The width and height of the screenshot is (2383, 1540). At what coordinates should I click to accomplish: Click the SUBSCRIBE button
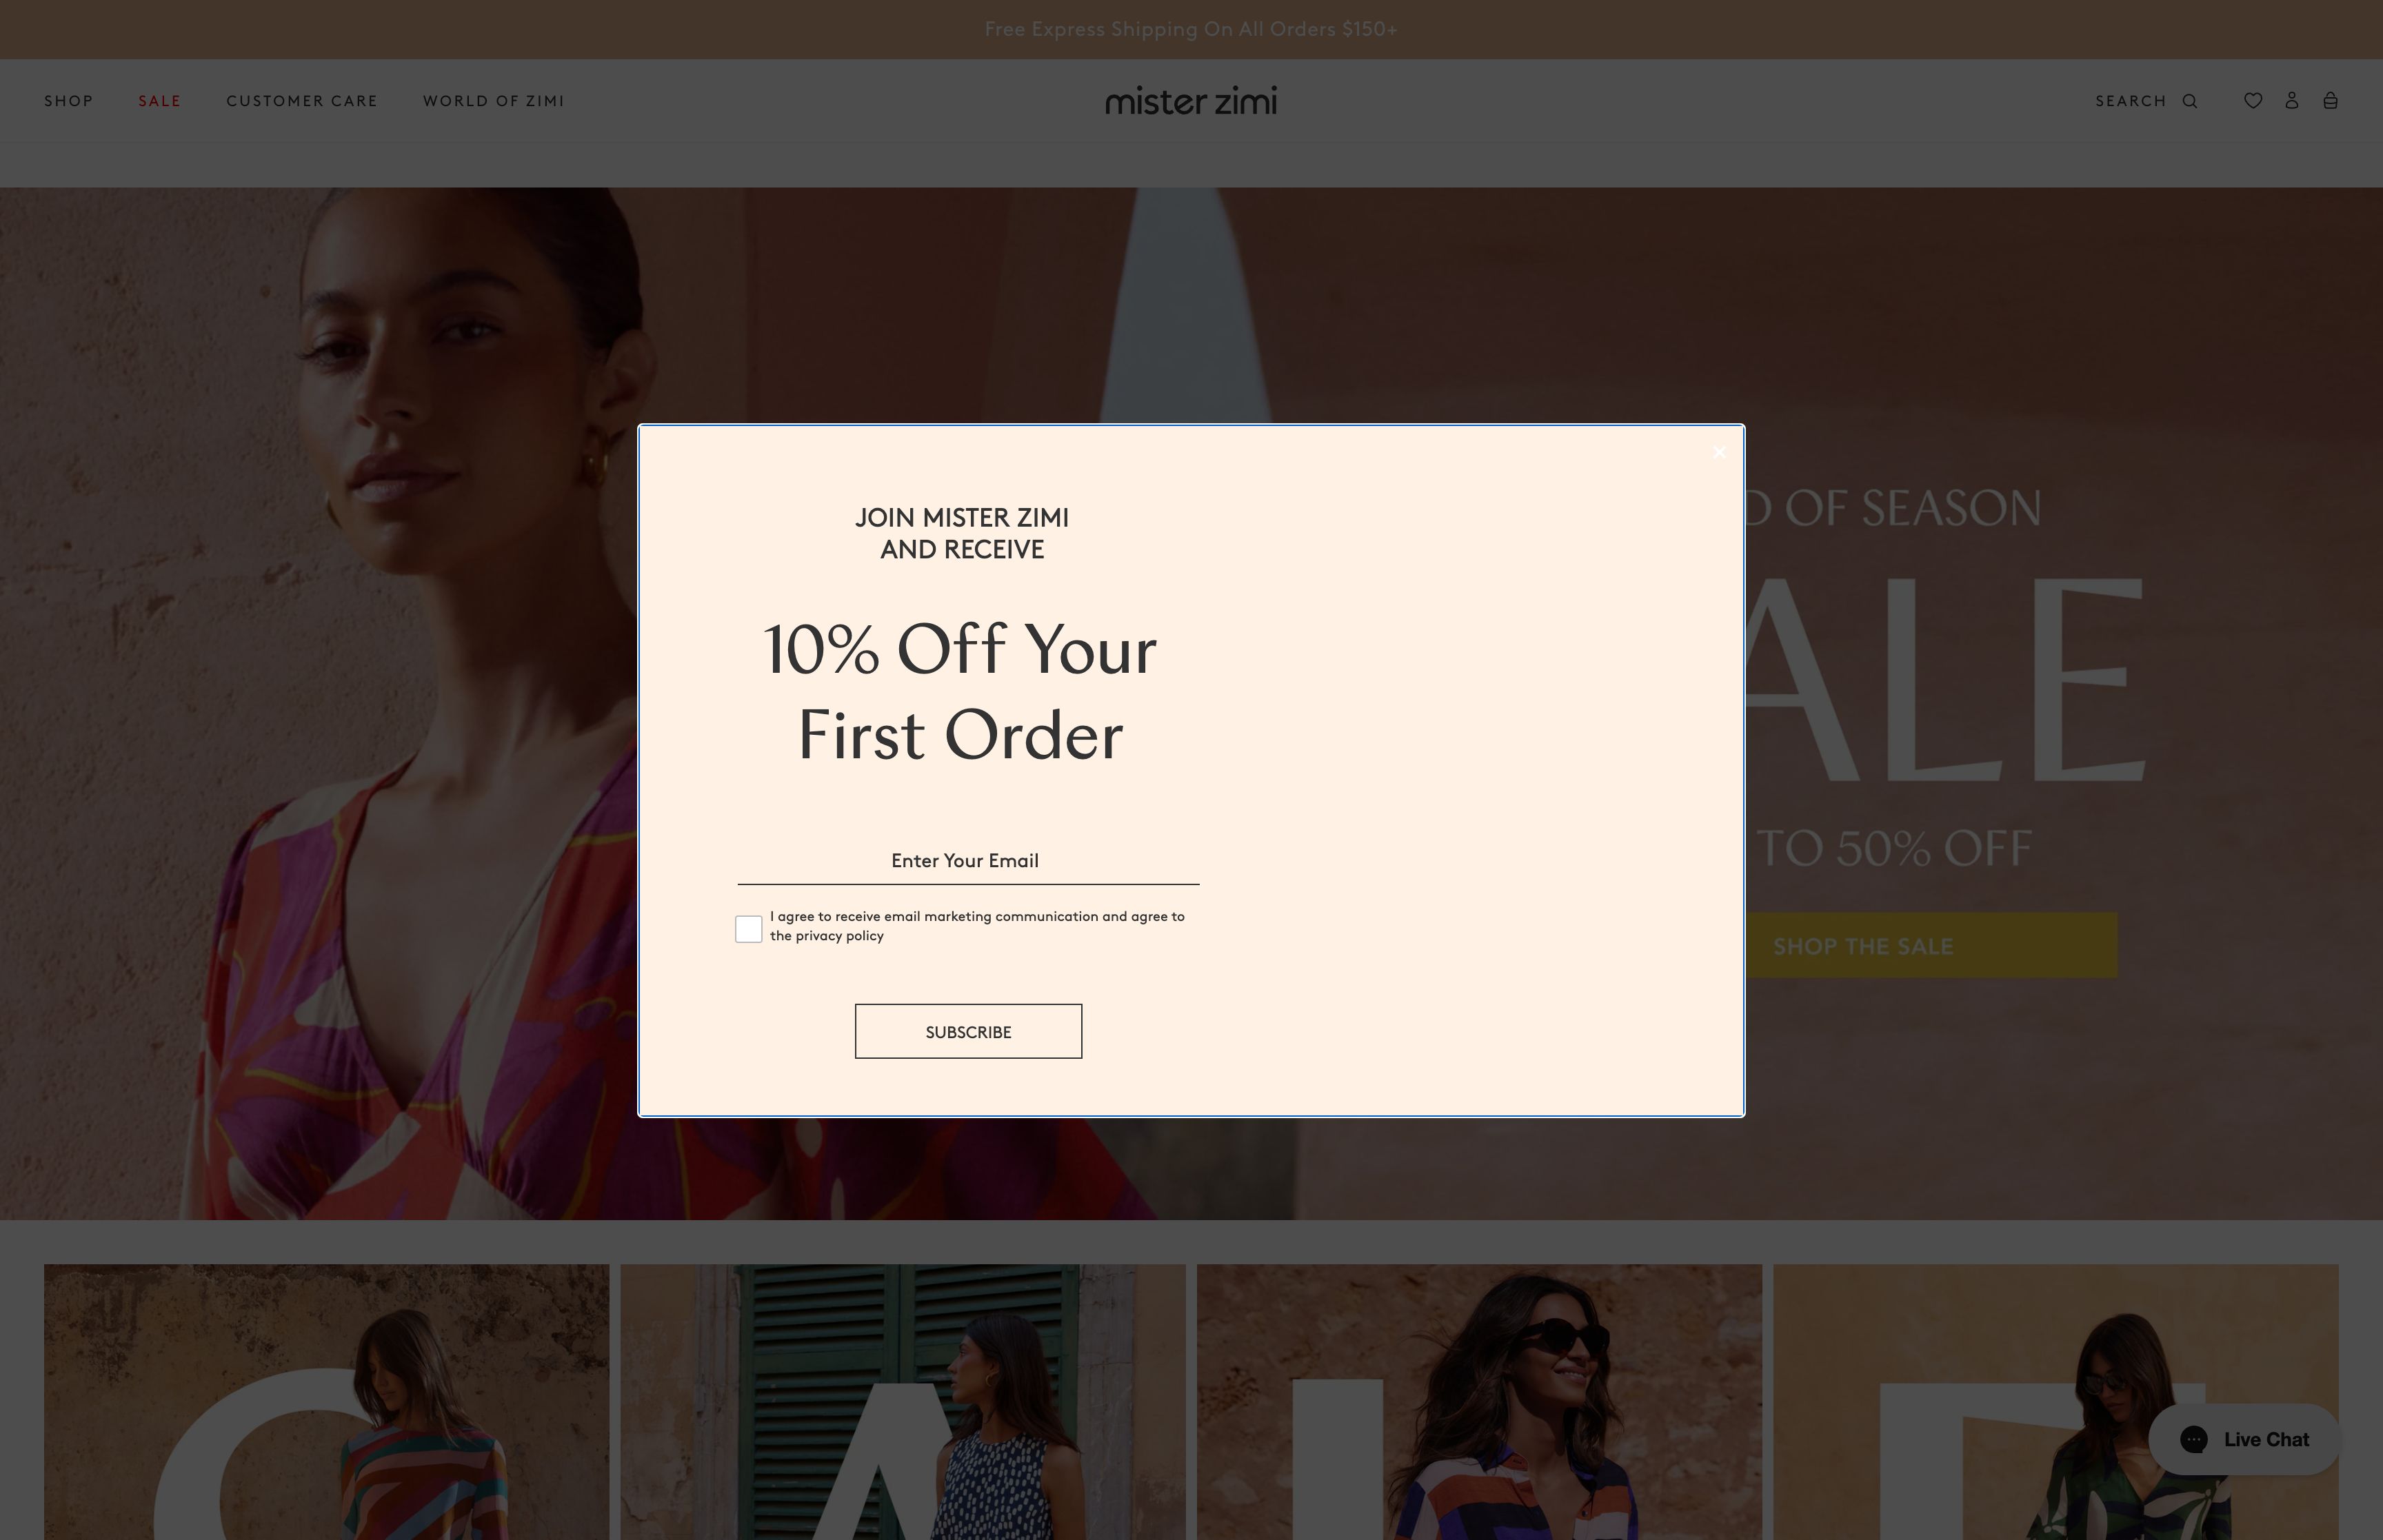(x=968, y=1031)
